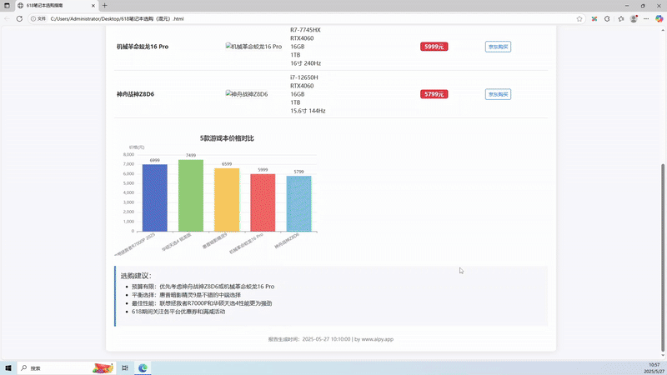Open the user profile avatar

[x=634, y=18]
